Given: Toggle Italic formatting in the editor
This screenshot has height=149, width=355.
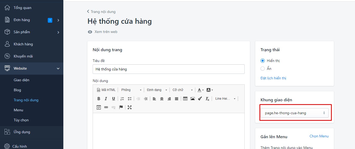Looking at the screenshot, I should (106, 99).
